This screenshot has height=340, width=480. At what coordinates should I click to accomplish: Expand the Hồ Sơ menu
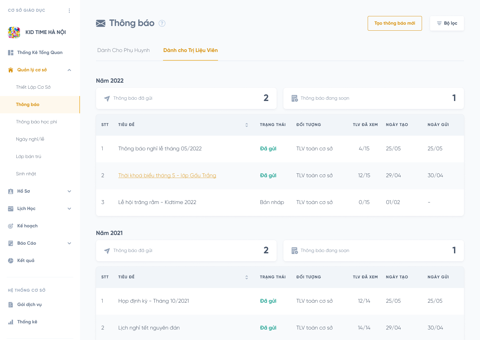point(69,191)
